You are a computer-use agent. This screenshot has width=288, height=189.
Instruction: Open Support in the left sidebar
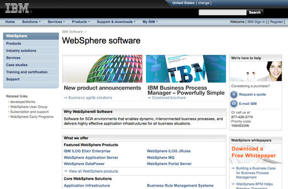click(x=31, y=79)
